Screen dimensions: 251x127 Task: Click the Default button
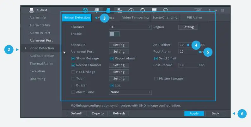point(77,113)
